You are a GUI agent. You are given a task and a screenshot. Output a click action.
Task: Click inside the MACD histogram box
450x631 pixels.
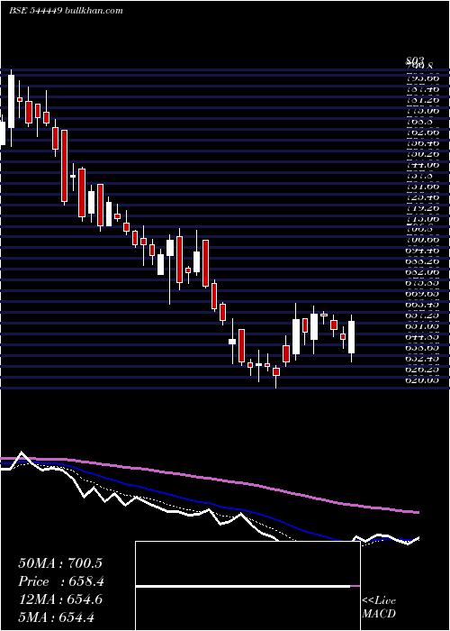(x=247, y=586)
